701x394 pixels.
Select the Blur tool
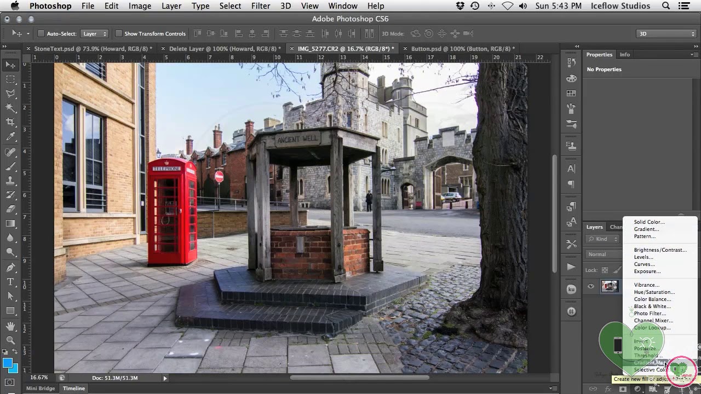(x=10, y=237)
